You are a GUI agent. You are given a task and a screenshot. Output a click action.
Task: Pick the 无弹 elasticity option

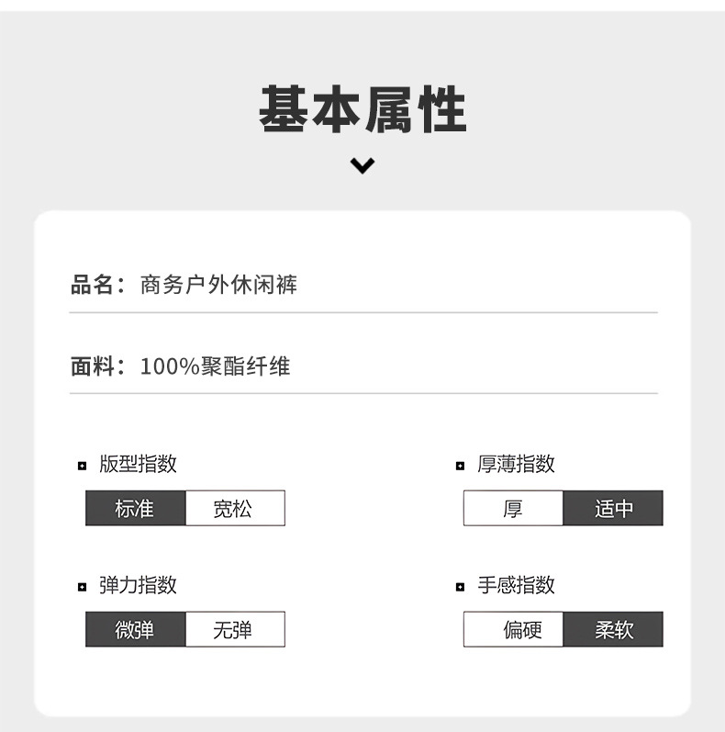click(x=235, y=629)
